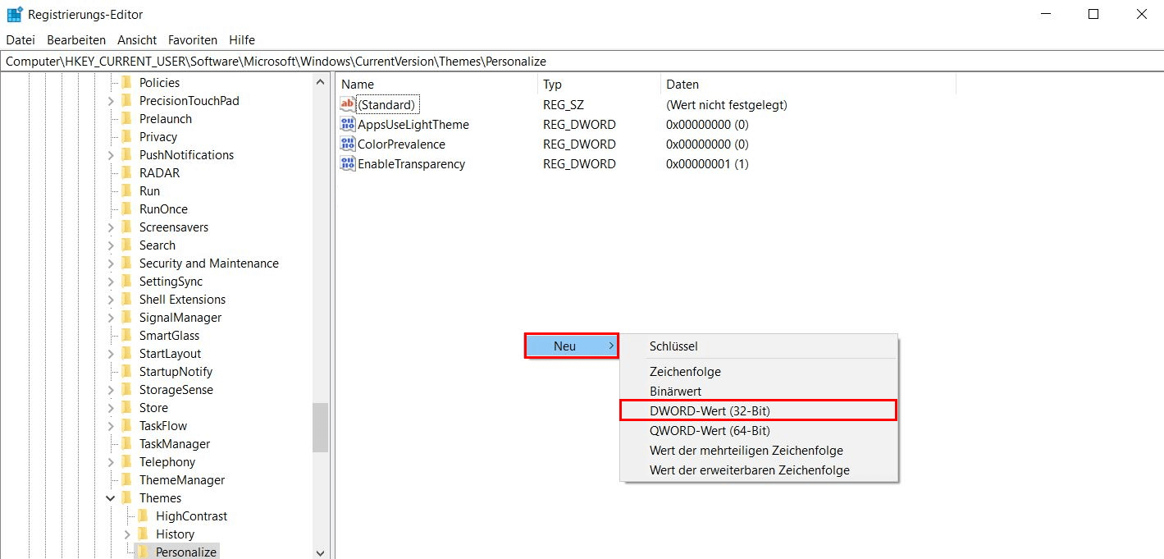Viewport: 1164px width, 559px height.
Task: Expand the Shell Extensions key
Action: click(x=111, y=299)
